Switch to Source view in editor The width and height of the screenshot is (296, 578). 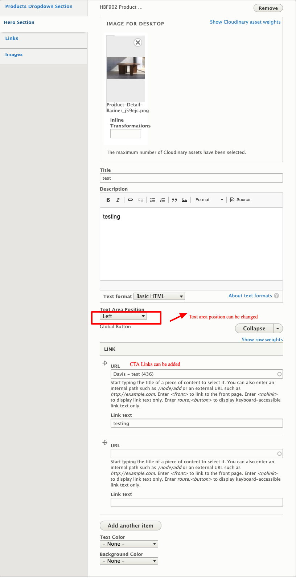point(240,200)
